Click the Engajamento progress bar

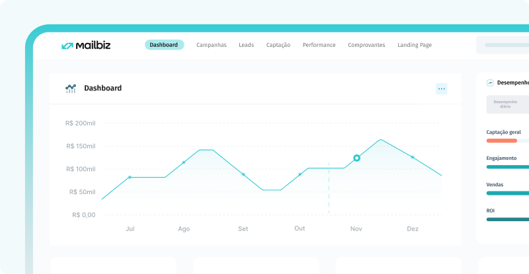coord(508,167)
